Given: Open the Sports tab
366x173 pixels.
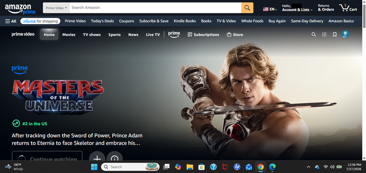Looking at the screenshot, I should [114, 34].
